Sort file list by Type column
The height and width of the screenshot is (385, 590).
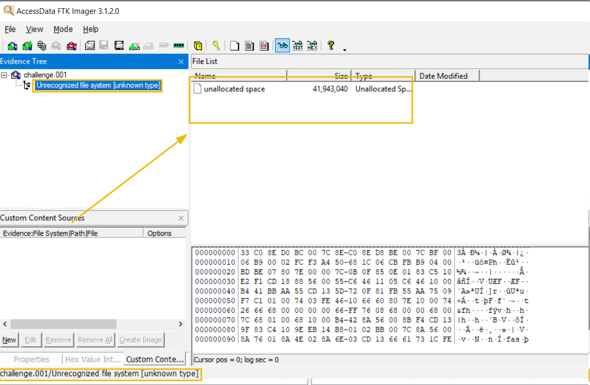(x=383, y=76)
